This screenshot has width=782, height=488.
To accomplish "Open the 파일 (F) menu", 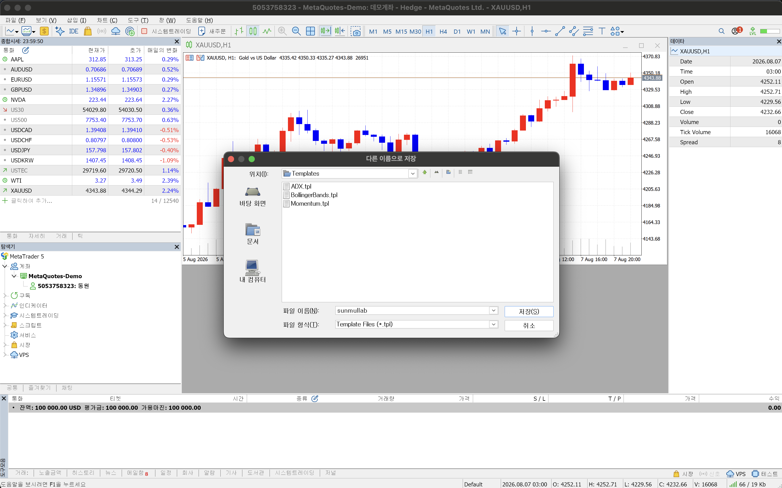I will (x=16, y=20).
